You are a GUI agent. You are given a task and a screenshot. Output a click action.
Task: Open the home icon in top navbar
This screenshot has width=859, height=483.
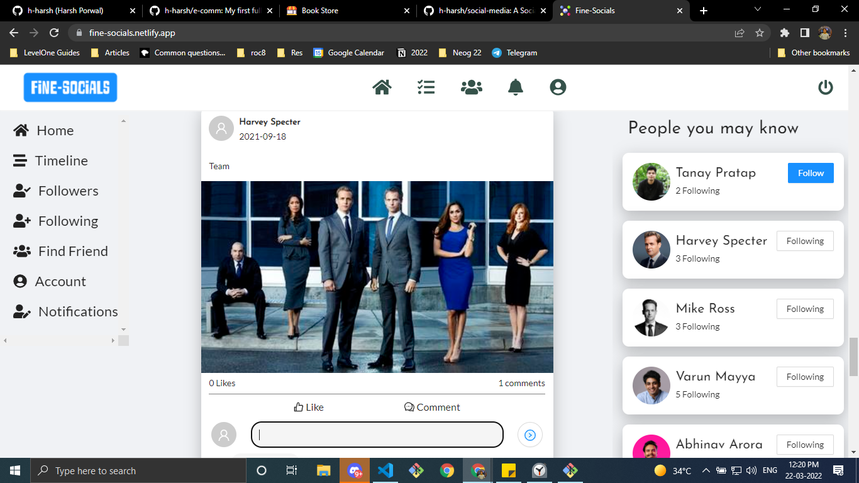tap(382, 87)
